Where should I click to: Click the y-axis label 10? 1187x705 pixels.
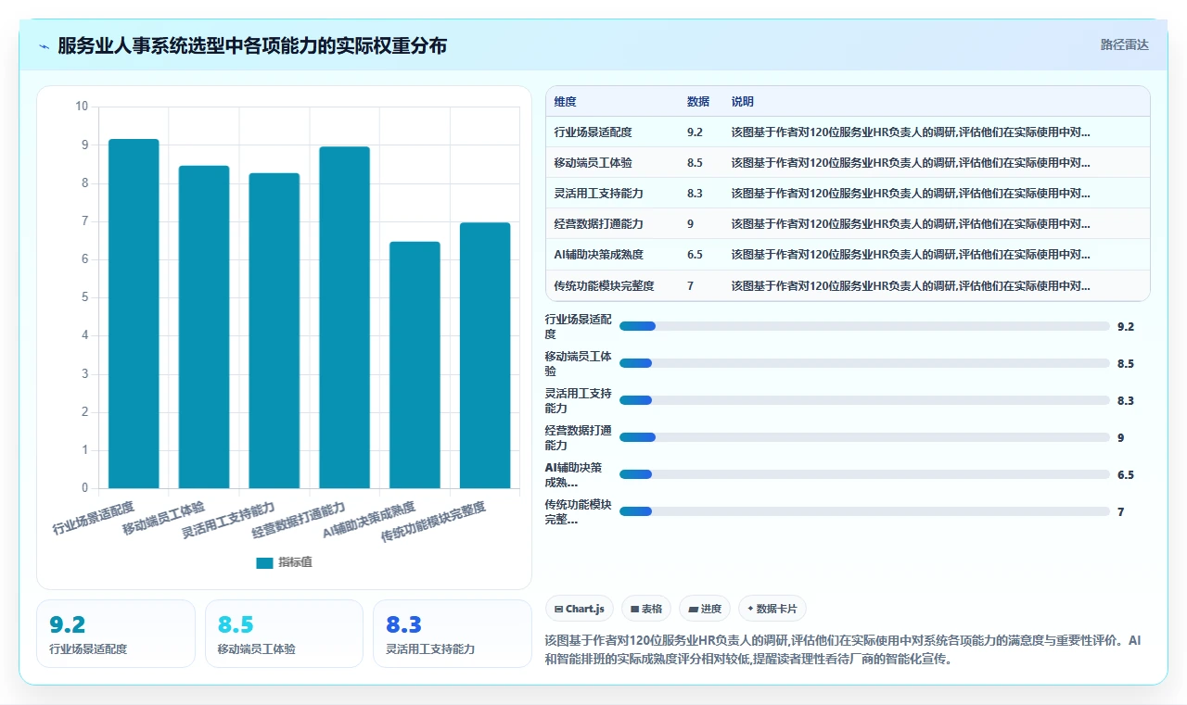coord(82,107)
